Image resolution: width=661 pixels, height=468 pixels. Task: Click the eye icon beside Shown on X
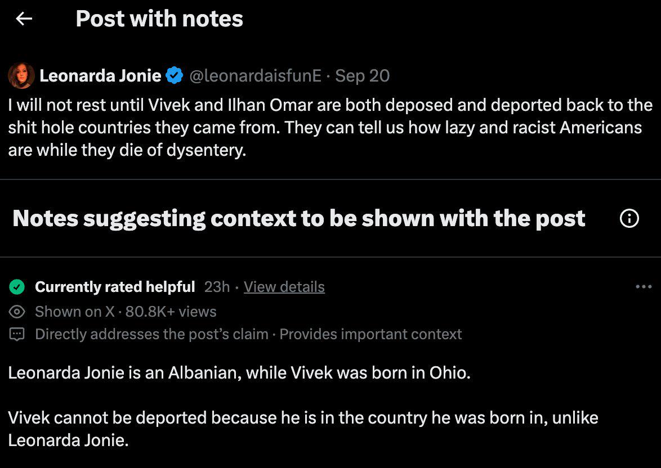(x=17, y=312)
